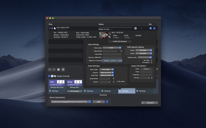Click the file conversion progress bar

[115, 27]
